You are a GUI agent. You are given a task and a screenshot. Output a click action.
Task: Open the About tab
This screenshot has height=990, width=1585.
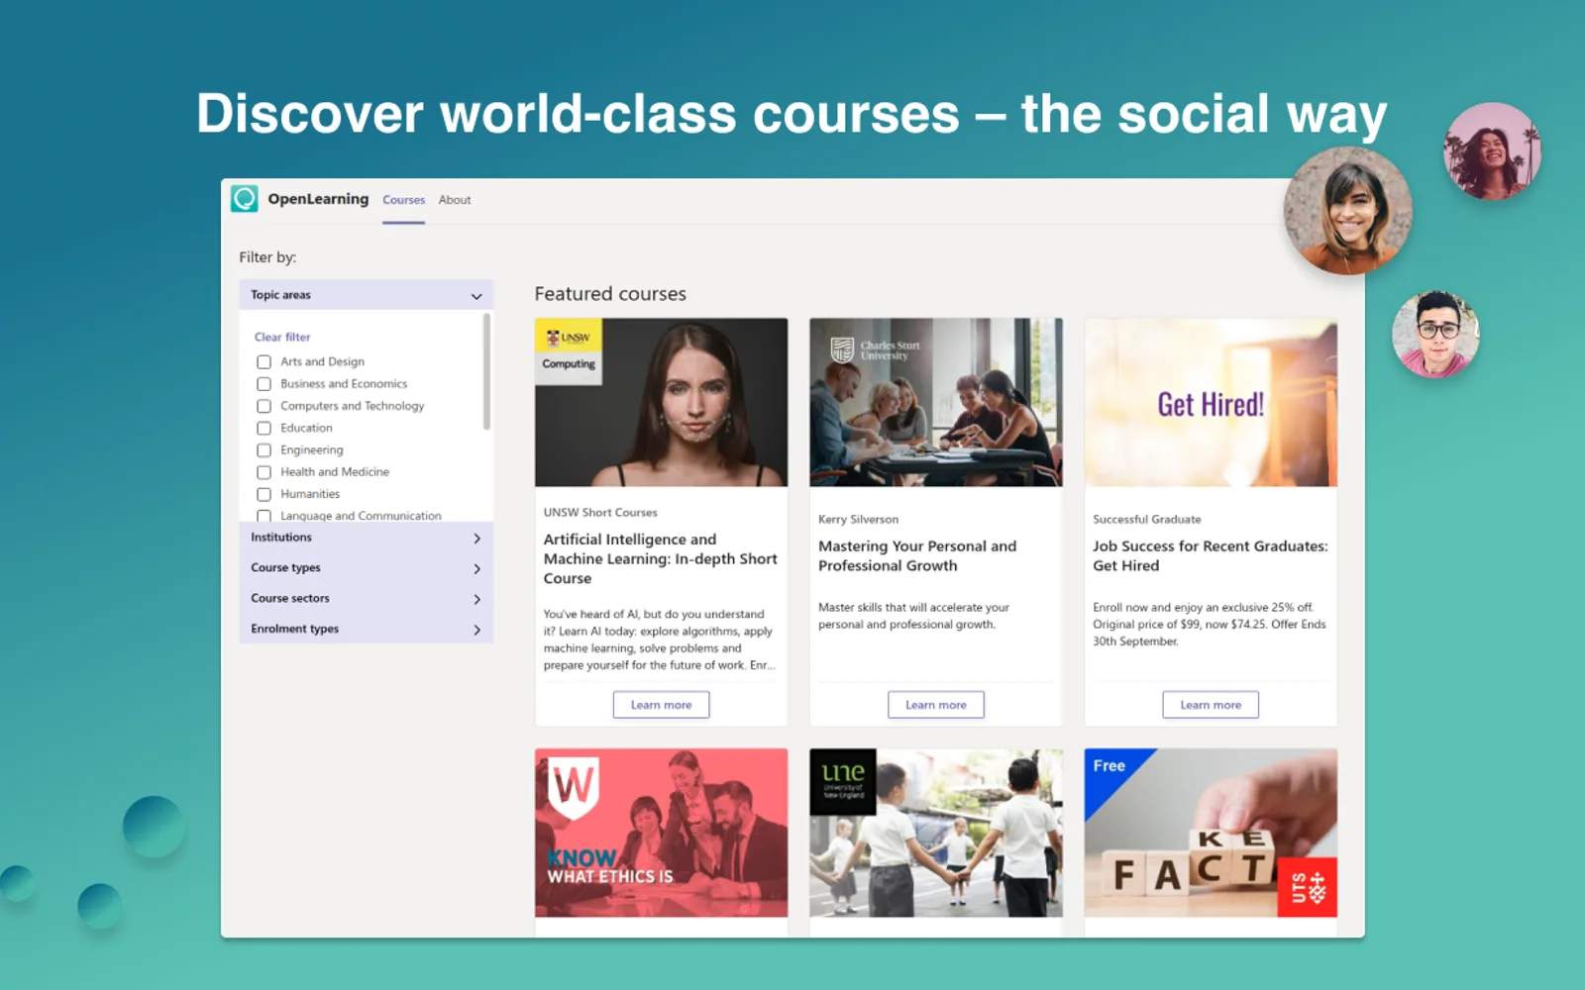click(x=455, y=200)
